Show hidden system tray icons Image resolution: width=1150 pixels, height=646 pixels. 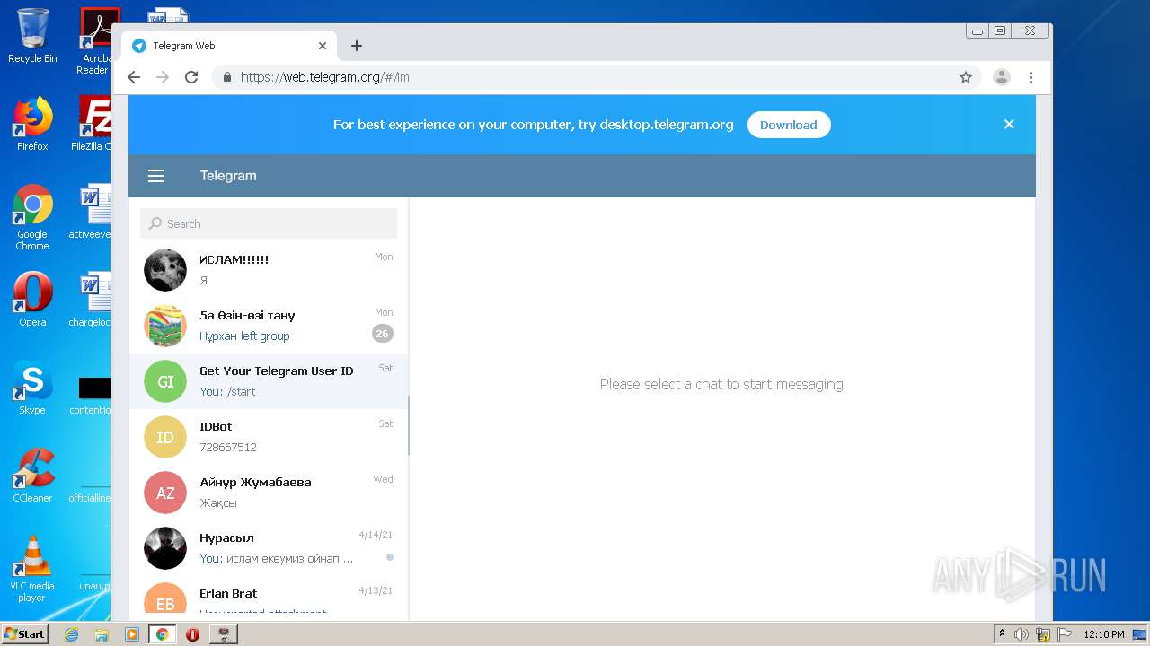pyautogui.click(x=1002, y=634)
